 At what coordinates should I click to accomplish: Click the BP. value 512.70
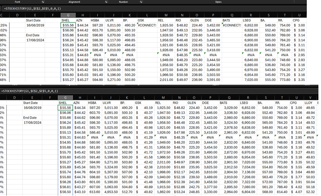127,192
